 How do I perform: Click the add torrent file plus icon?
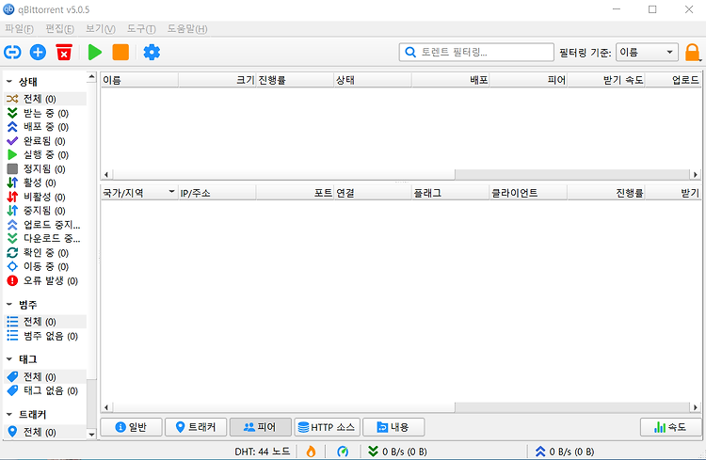38,53
